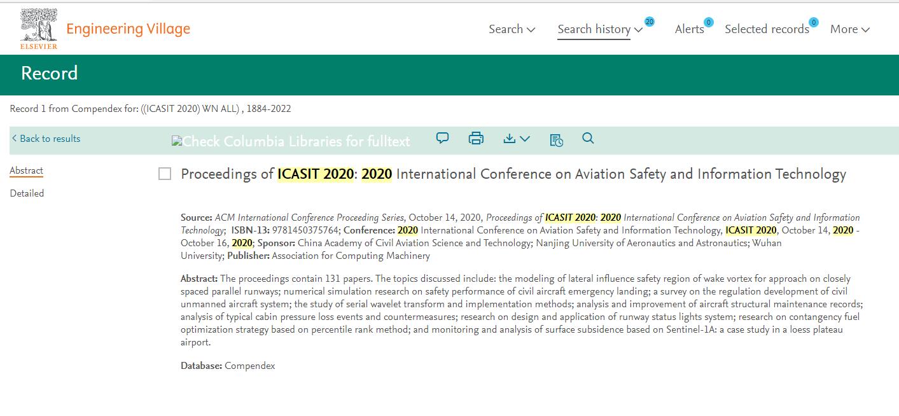Click the Elsevier tree logo
Image resolution: width=899 pixels, height=416 pixels.
tap(38, 25)
